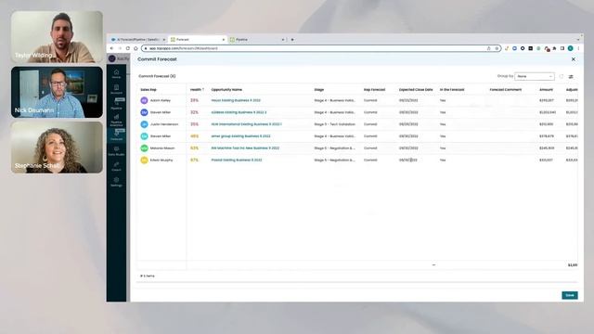The image size is (594, 334).
Task: Open Pipeline in the left sidebar
Action: point(116,105)
